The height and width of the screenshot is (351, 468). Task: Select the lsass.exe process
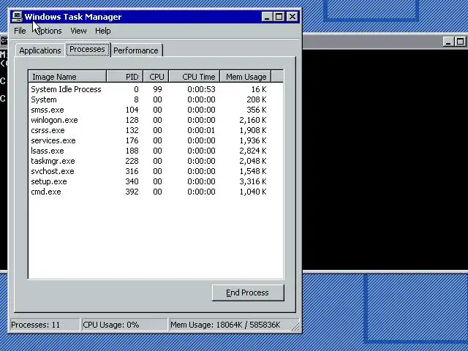coord(48,151)
